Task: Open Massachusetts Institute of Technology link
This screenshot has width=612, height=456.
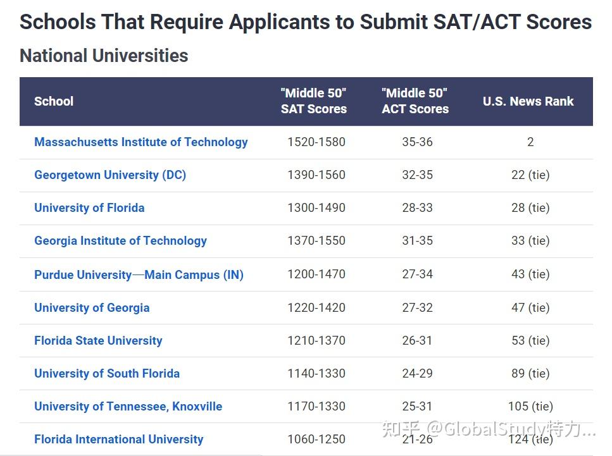Action: coord(141,142)
